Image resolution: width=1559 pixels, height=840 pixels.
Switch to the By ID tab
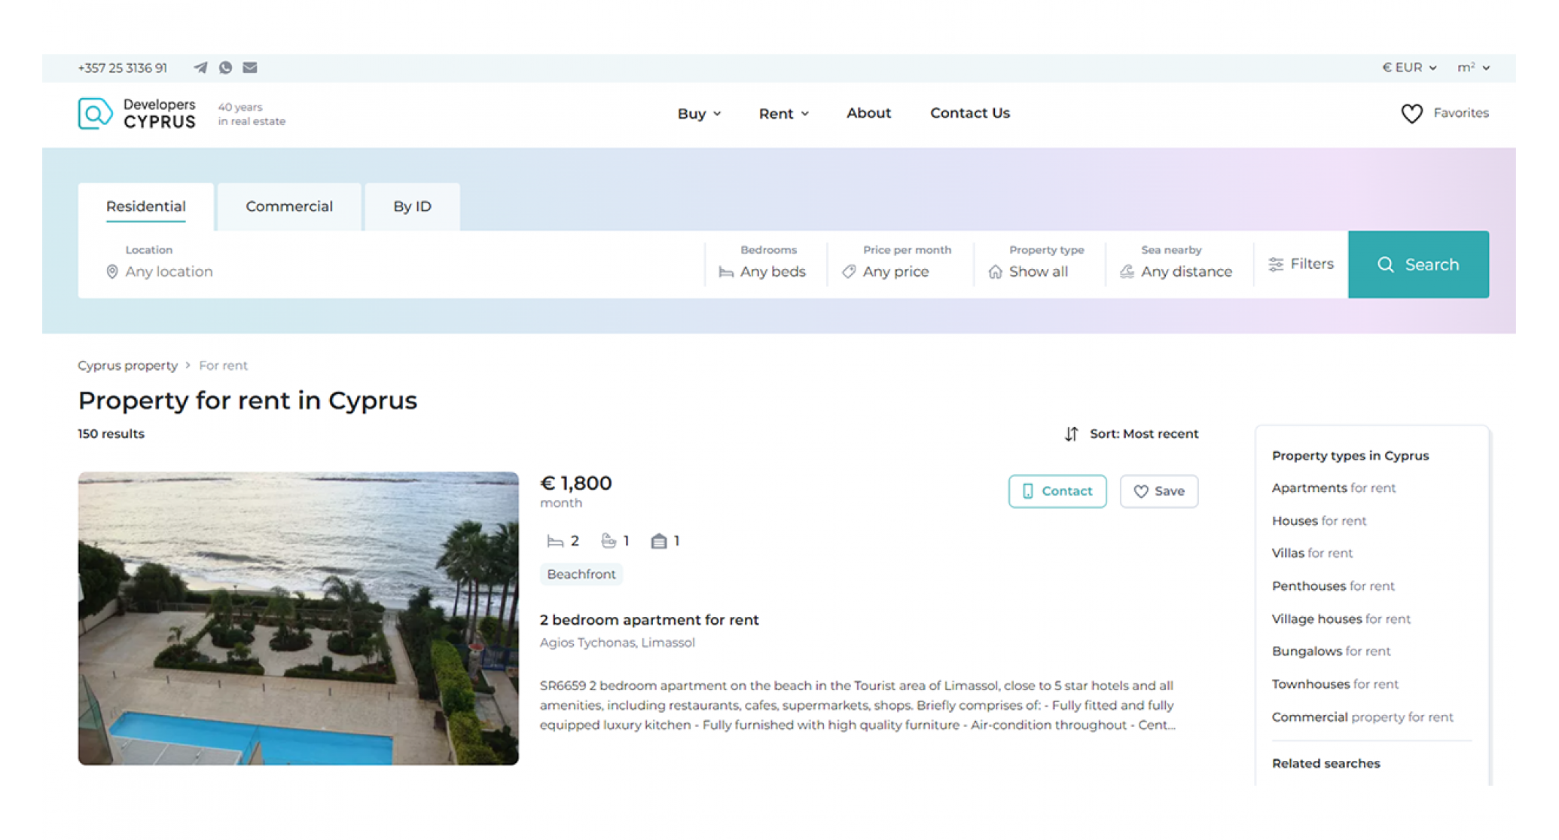coord(412,206)
